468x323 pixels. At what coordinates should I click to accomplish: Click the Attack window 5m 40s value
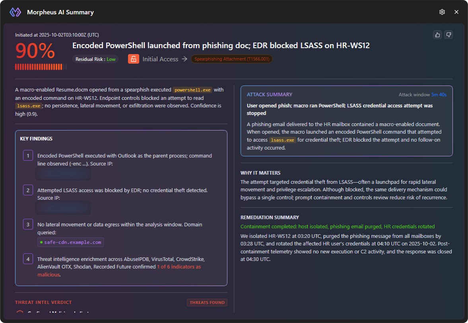[439, 95]
